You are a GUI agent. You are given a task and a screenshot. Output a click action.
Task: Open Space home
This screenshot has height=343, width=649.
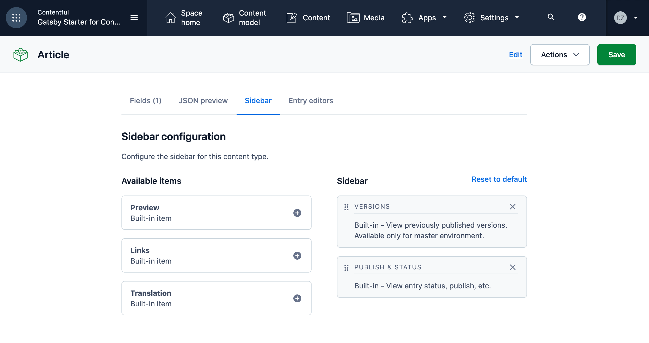tap(185, 18)
